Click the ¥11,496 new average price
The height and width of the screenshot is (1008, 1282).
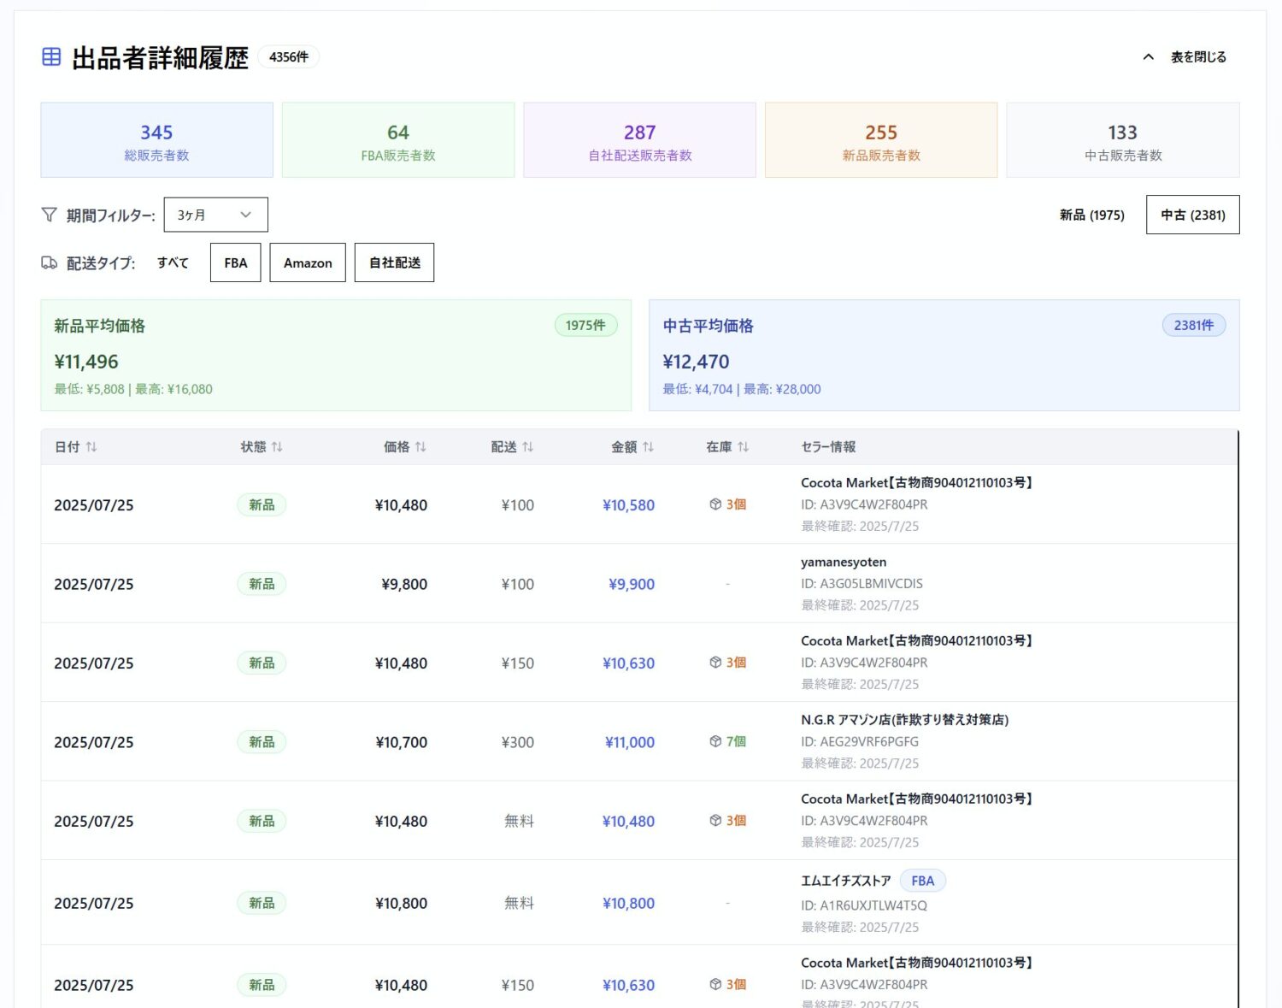tap(86, 362)
